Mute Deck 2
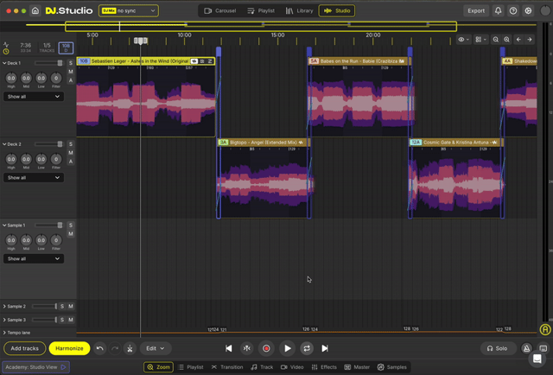Viewport: 553px width, 375px height. (x=71, y=153)
